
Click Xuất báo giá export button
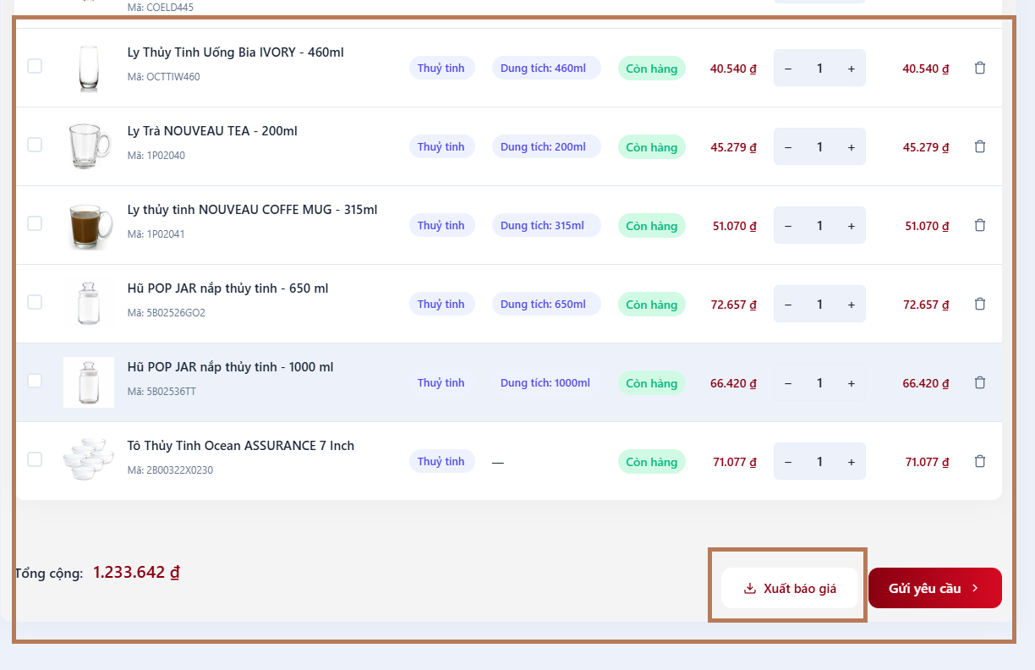[790, 588]
